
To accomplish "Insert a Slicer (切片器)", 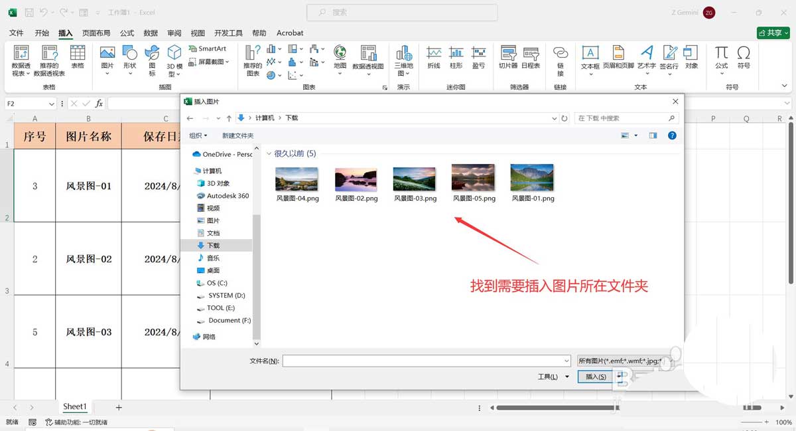I will coord(508,58).
